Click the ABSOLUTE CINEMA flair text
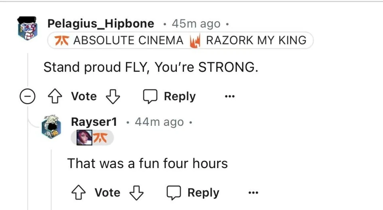The height and width of the screenshot is (210, 383). coord(128,40)
